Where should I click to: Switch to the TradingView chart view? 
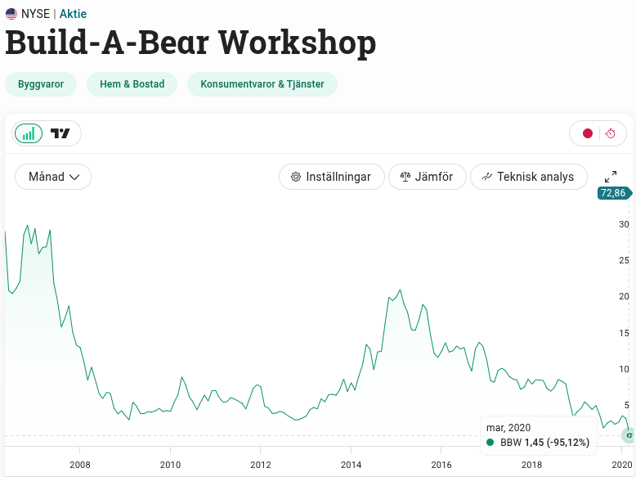60,133
